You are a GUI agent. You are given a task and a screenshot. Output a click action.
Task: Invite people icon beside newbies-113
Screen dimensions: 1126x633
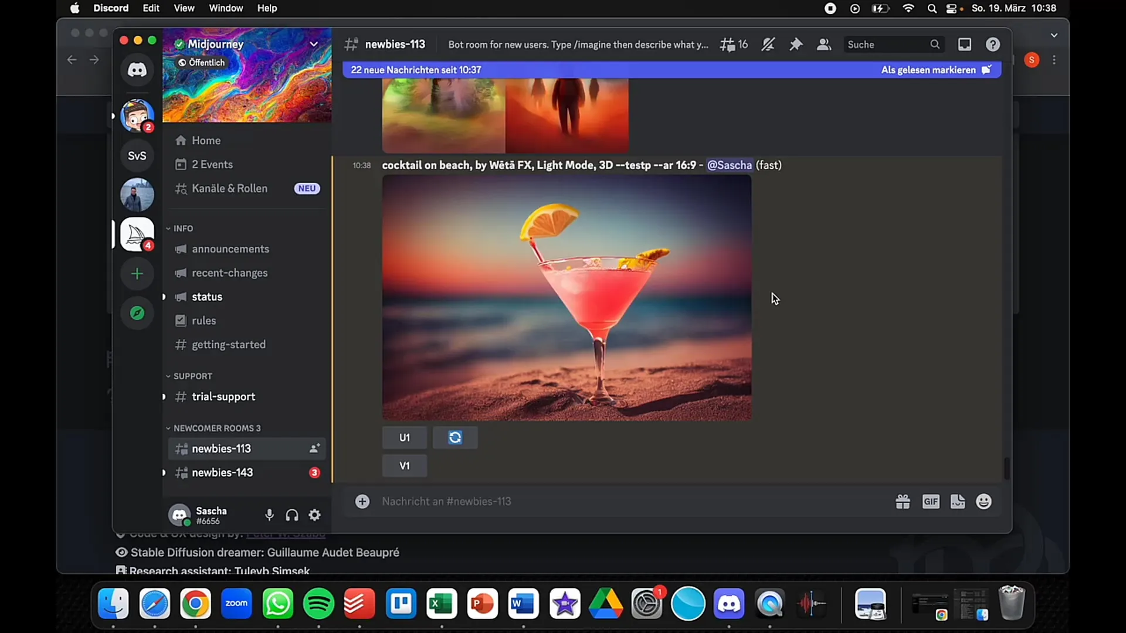pos(314,449)
